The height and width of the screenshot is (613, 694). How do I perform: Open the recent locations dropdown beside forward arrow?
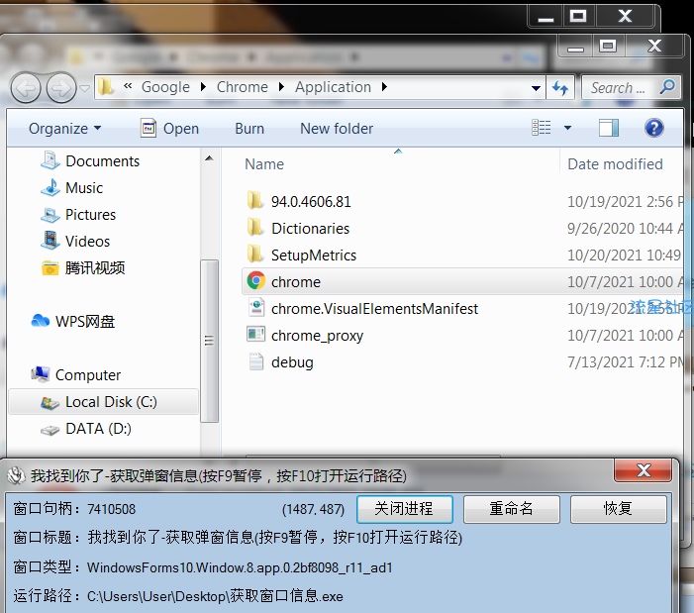[x=84, y=88]
